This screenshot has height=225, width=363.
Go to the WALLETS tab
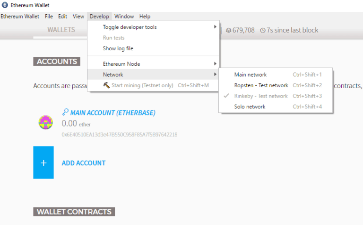(x=61, y=30)
